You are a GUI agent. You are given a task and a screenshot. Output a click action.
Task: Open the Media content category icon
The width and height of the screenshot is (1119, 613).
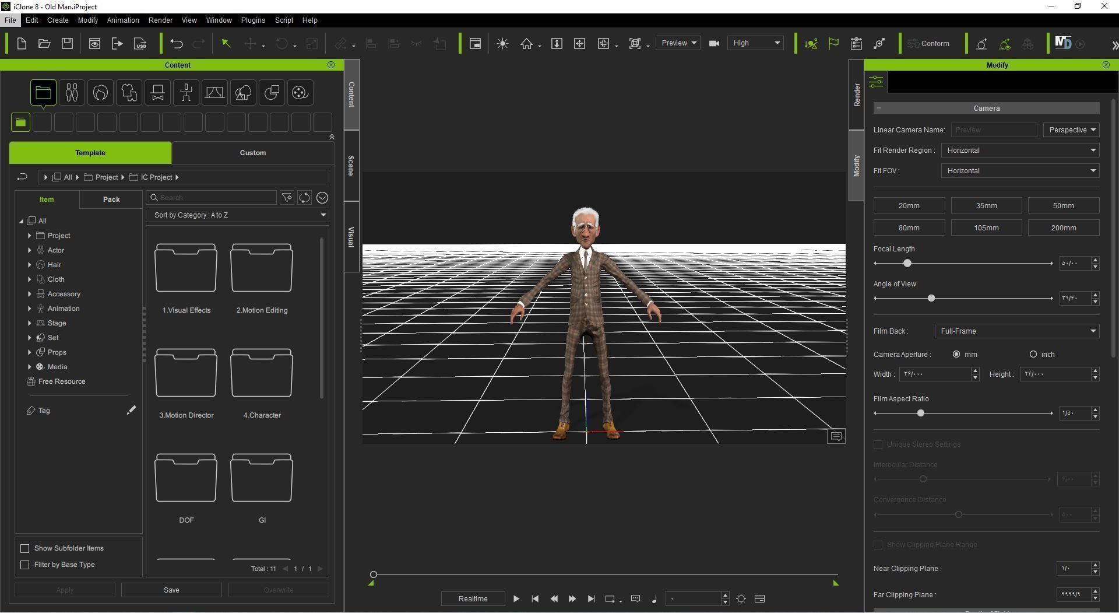point(300,92)
